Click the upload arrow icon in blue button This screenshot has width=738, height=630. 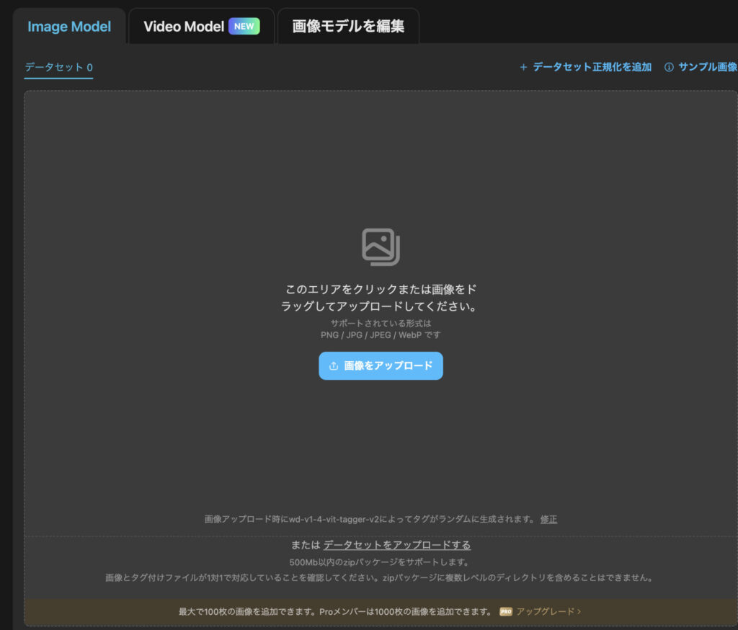[334, 366]
